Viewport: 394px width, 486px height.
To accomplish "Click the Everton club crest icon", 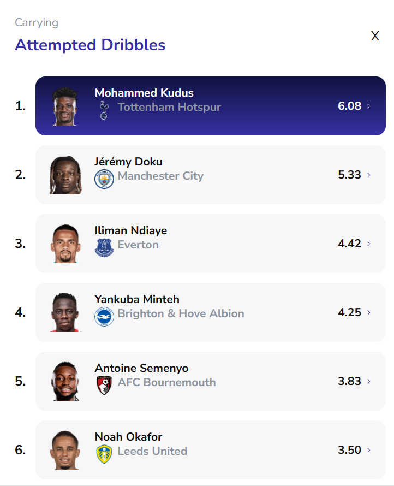I will pos(104,247).
